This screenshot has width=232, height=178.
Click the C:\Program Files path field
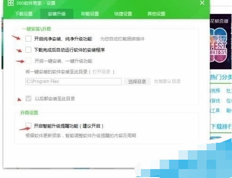(73, 82)
